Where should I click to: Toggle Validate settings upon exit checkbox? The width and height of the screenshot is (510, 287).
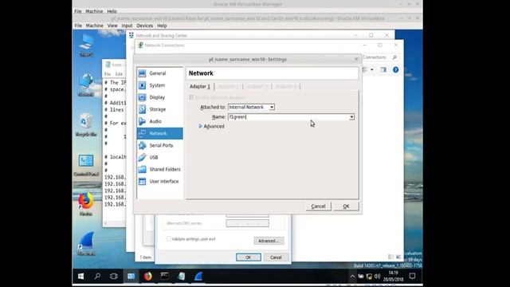[169, 239]
